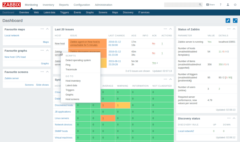Click the dashboard edit wrench icon

[228, 20]
